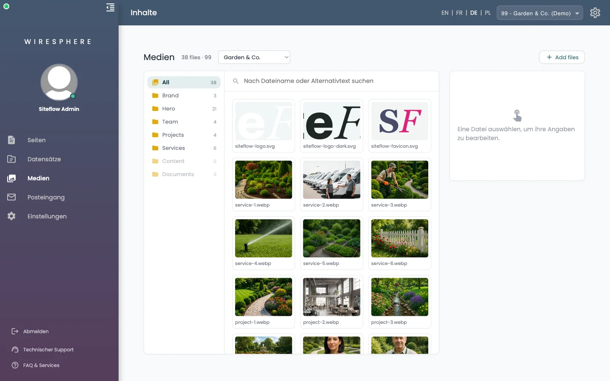Click the Einstellungen gear icon in the sidebar
The width and height of the screenshot is (610, 381).
point(11,216)
